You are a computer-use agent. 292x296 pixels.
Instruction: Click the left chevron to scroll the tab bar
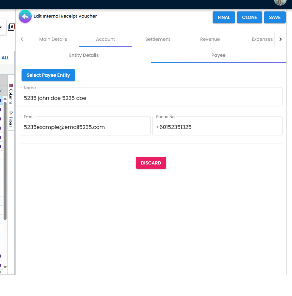click(22, 39)
